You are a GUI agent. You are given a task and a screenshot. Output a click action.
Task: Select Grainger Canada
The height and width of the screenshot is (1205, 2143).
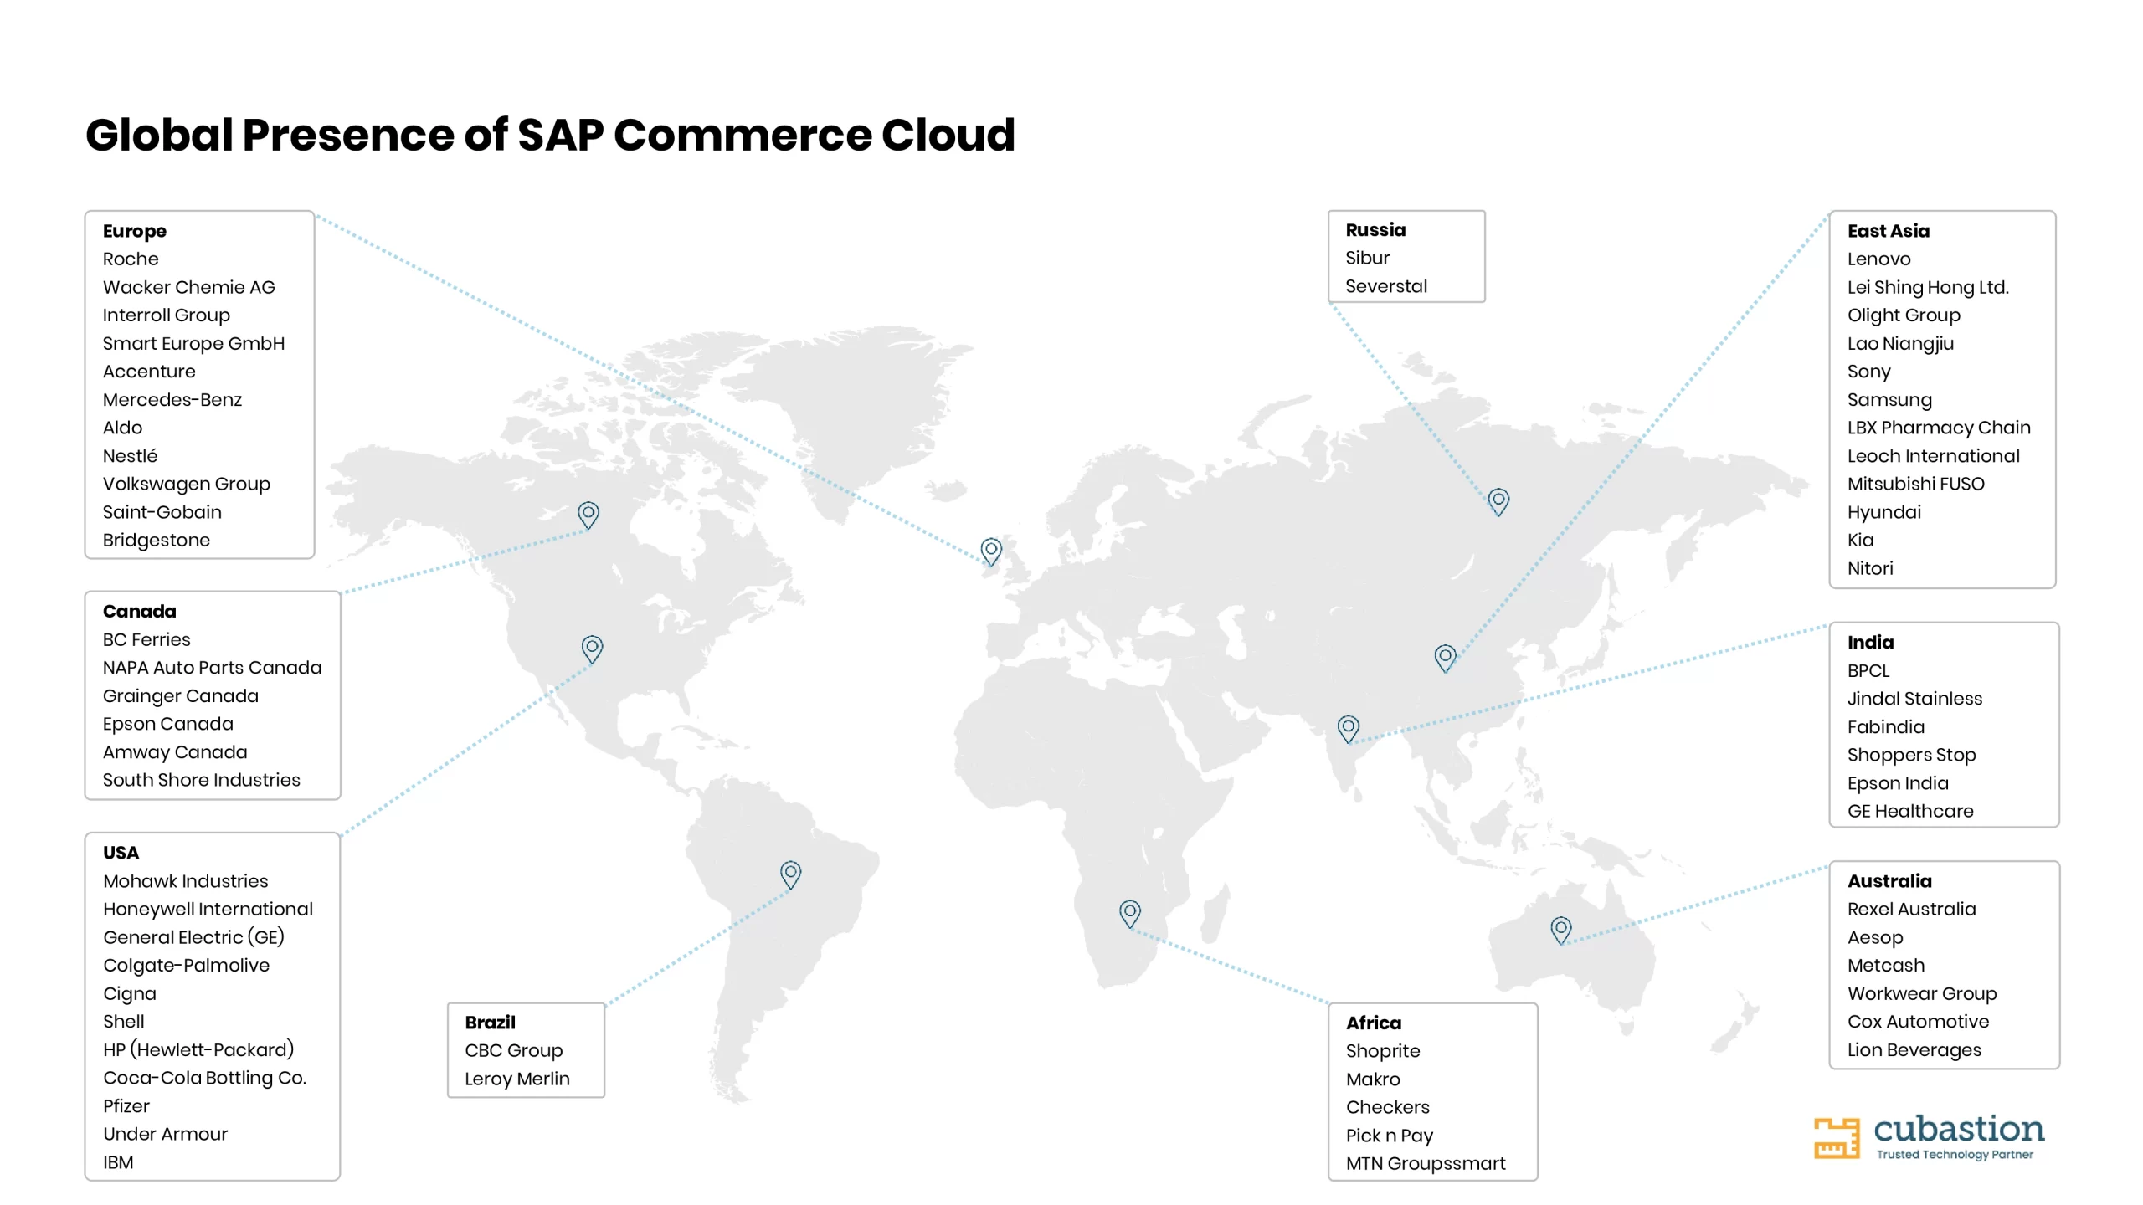181,696
